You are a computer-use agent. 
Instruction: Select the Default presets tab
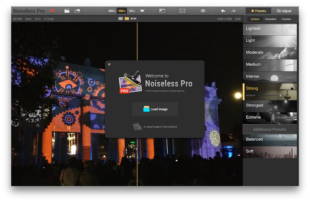(x=255, y=19)
